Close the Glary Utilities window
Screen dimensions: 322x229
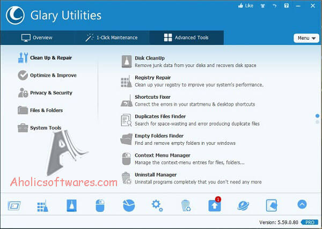click(313, 6)
